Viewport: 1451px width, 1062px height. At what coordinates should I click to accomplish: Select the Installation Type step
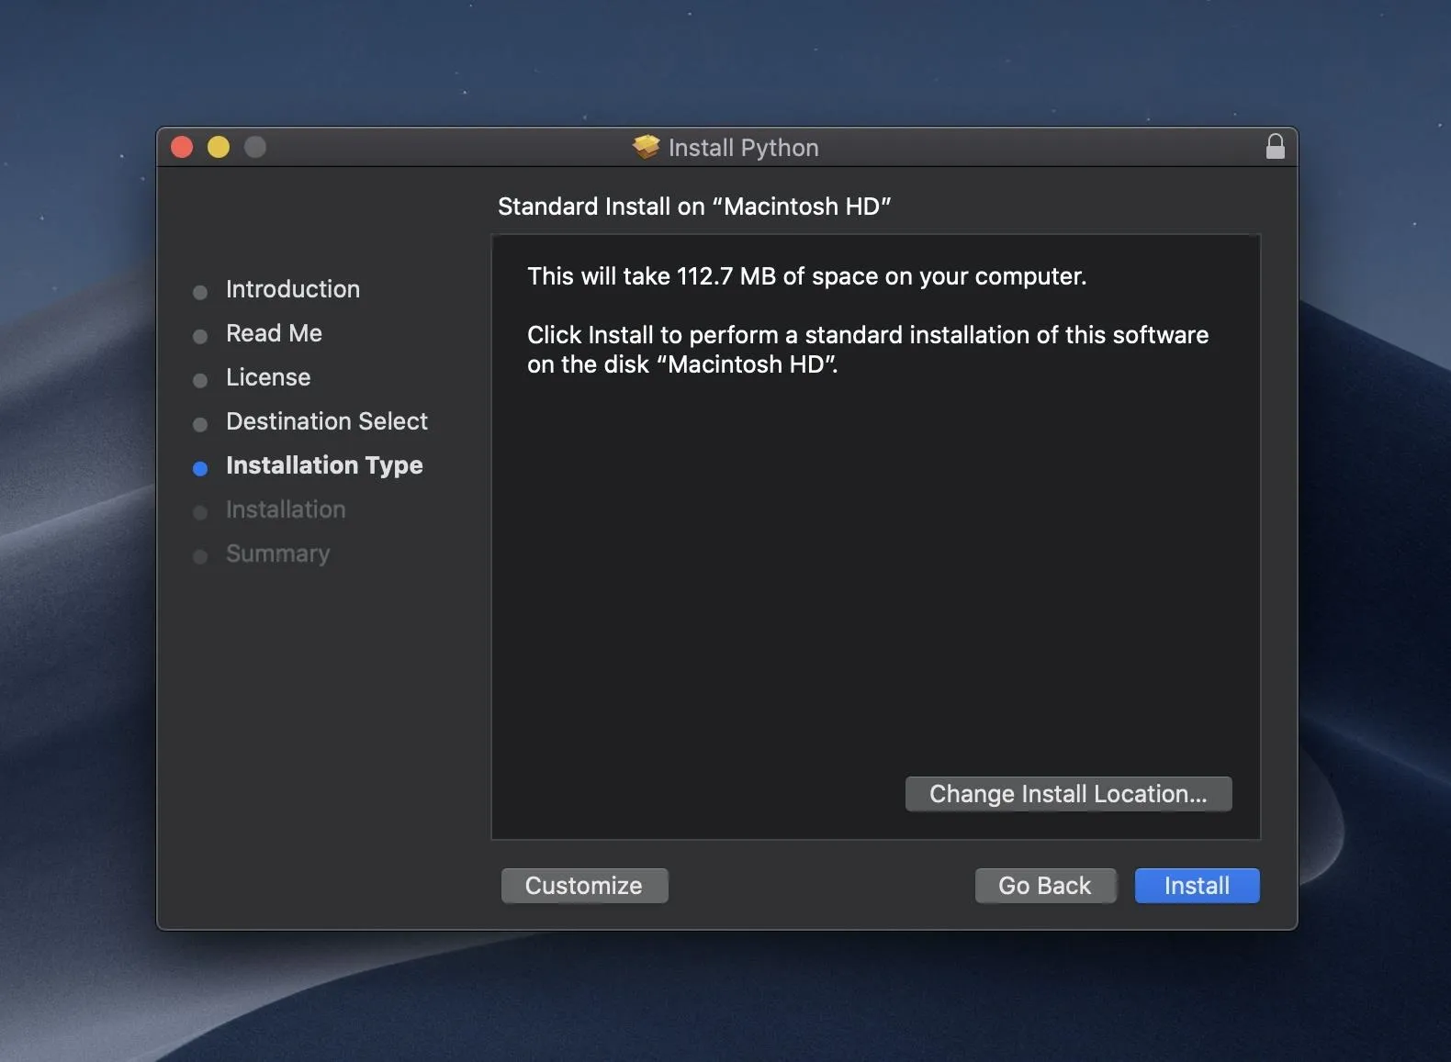click(324, 465)
